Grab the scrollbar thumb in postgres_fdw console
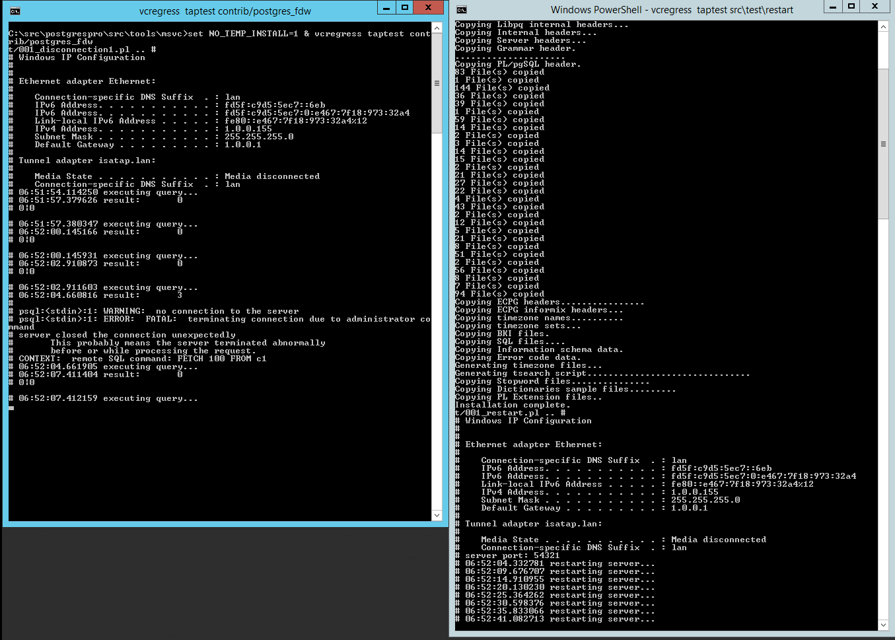 [437, 83]
